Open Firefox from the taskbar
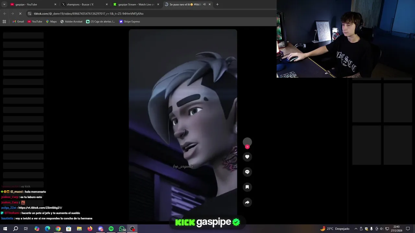The height and width of the screenshot is (233, 415). [90, 229]
